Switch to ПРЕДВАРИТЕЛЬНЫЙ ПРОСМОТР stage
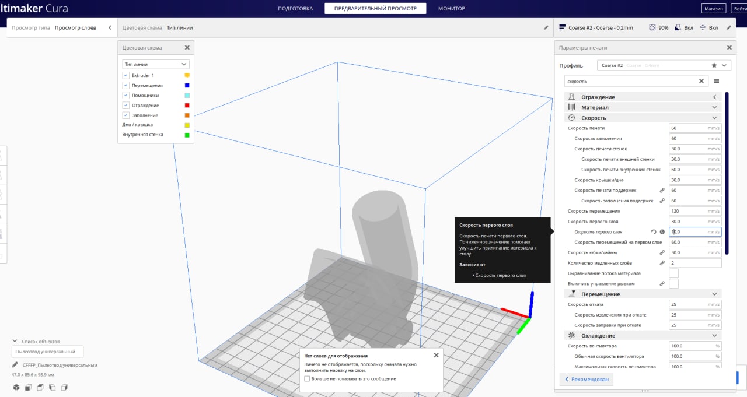This screenshot has width=747, height=397. pyautogui.click(x=375, y=9)
